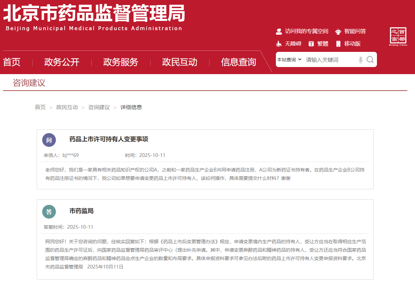Select 信息查询 in the navigation bar
The image size is (415, 288).
(x=238, y=62)
